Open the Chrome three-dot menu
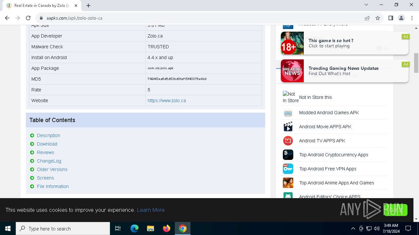This screenshot has height=235, width=419. click(412, 18)
